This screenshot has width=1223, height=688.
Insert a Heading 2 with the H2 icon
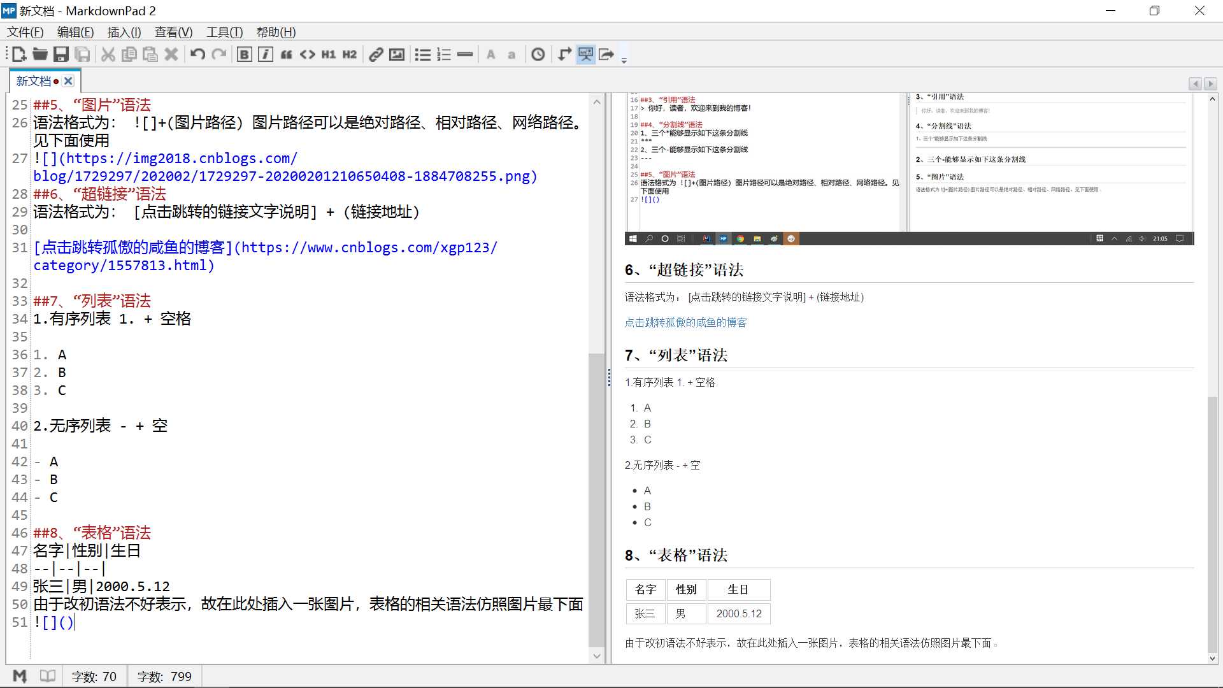(350, 54)
